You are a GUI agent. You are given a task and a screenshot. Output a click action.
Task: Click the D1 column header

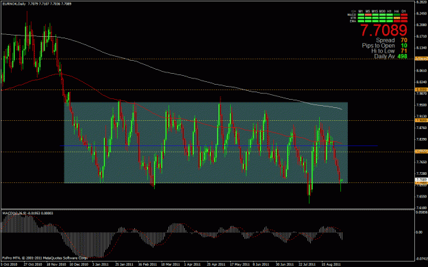click(404, 12)
